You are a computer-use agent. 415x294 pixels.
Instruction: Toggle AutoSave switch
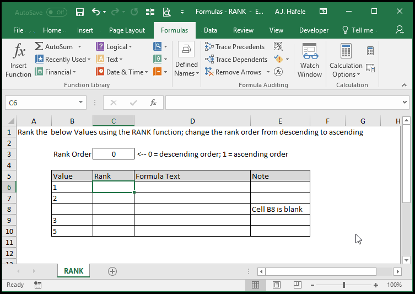(x=57, y=13)
